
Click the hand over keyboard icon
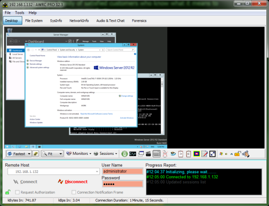click(245, 154)
